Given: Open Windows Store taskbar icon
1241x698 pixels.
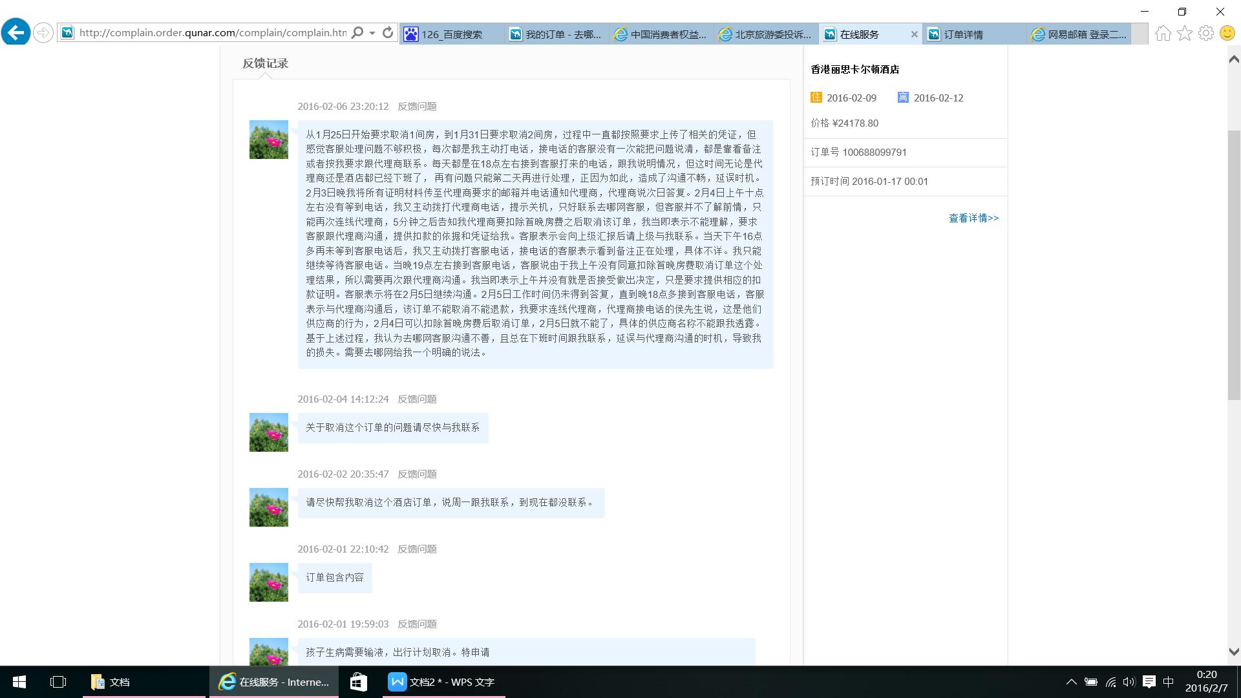Looking at the screenshot, I should 358,682.
